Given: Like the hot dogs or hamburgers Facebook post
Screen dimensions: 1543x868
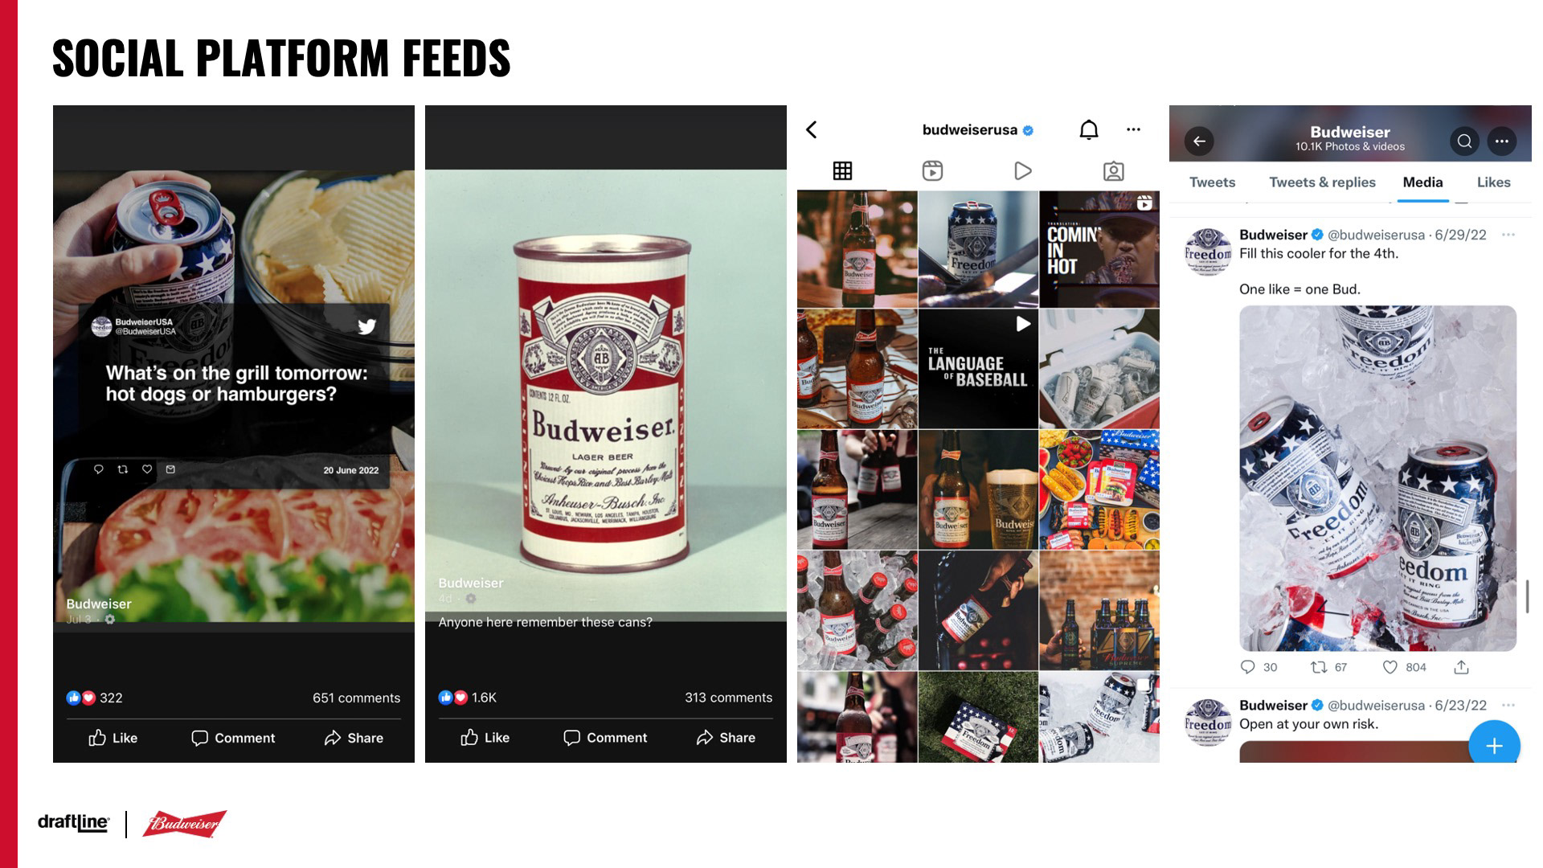Looking at the screenshot, I should (113, 738).
